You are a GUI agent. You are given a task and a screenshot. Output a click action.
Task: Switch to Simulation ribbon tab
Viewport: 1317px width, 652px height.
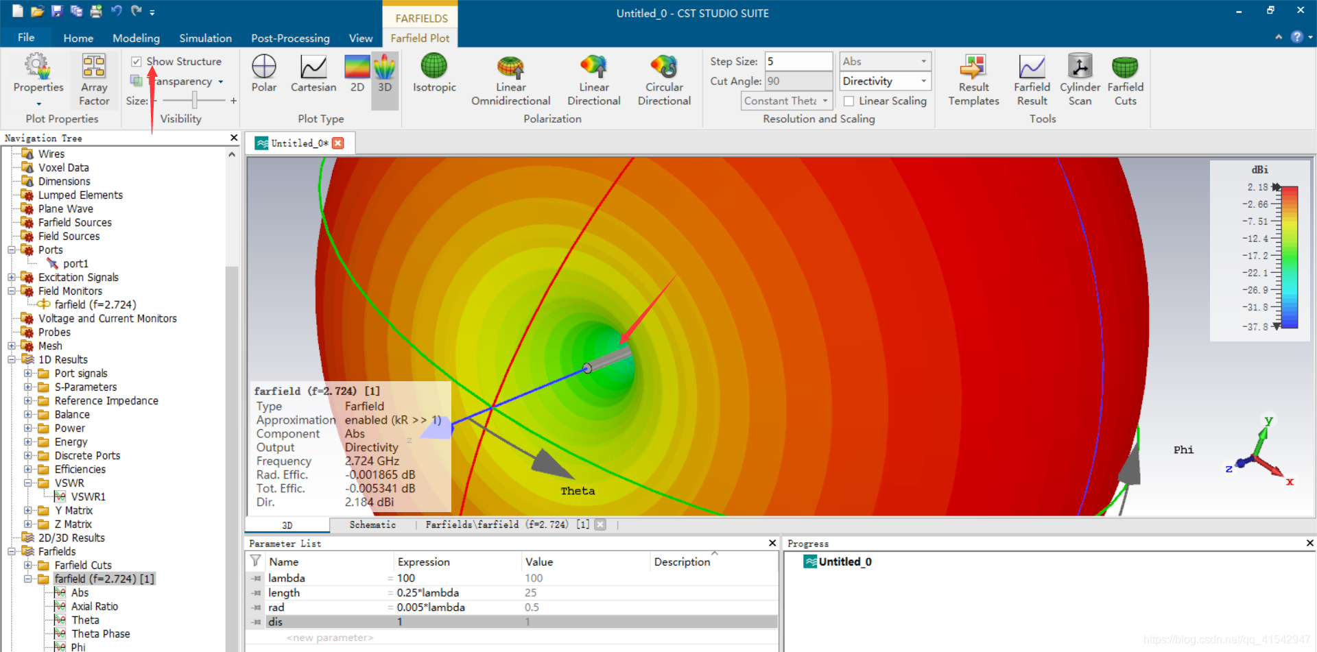205,38
